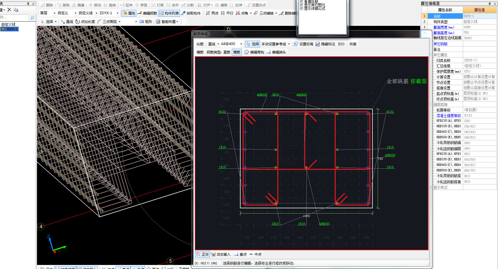Viewport: 498px width, 269px height.
Task: Select the Offset (偏移) tool
Action: [221, 5]
